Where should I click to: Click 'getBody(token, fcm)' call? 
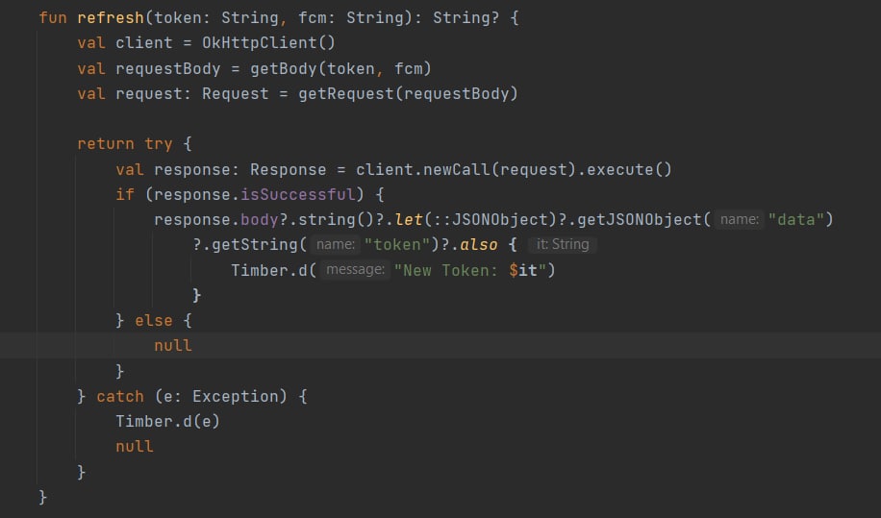point(340,69)
